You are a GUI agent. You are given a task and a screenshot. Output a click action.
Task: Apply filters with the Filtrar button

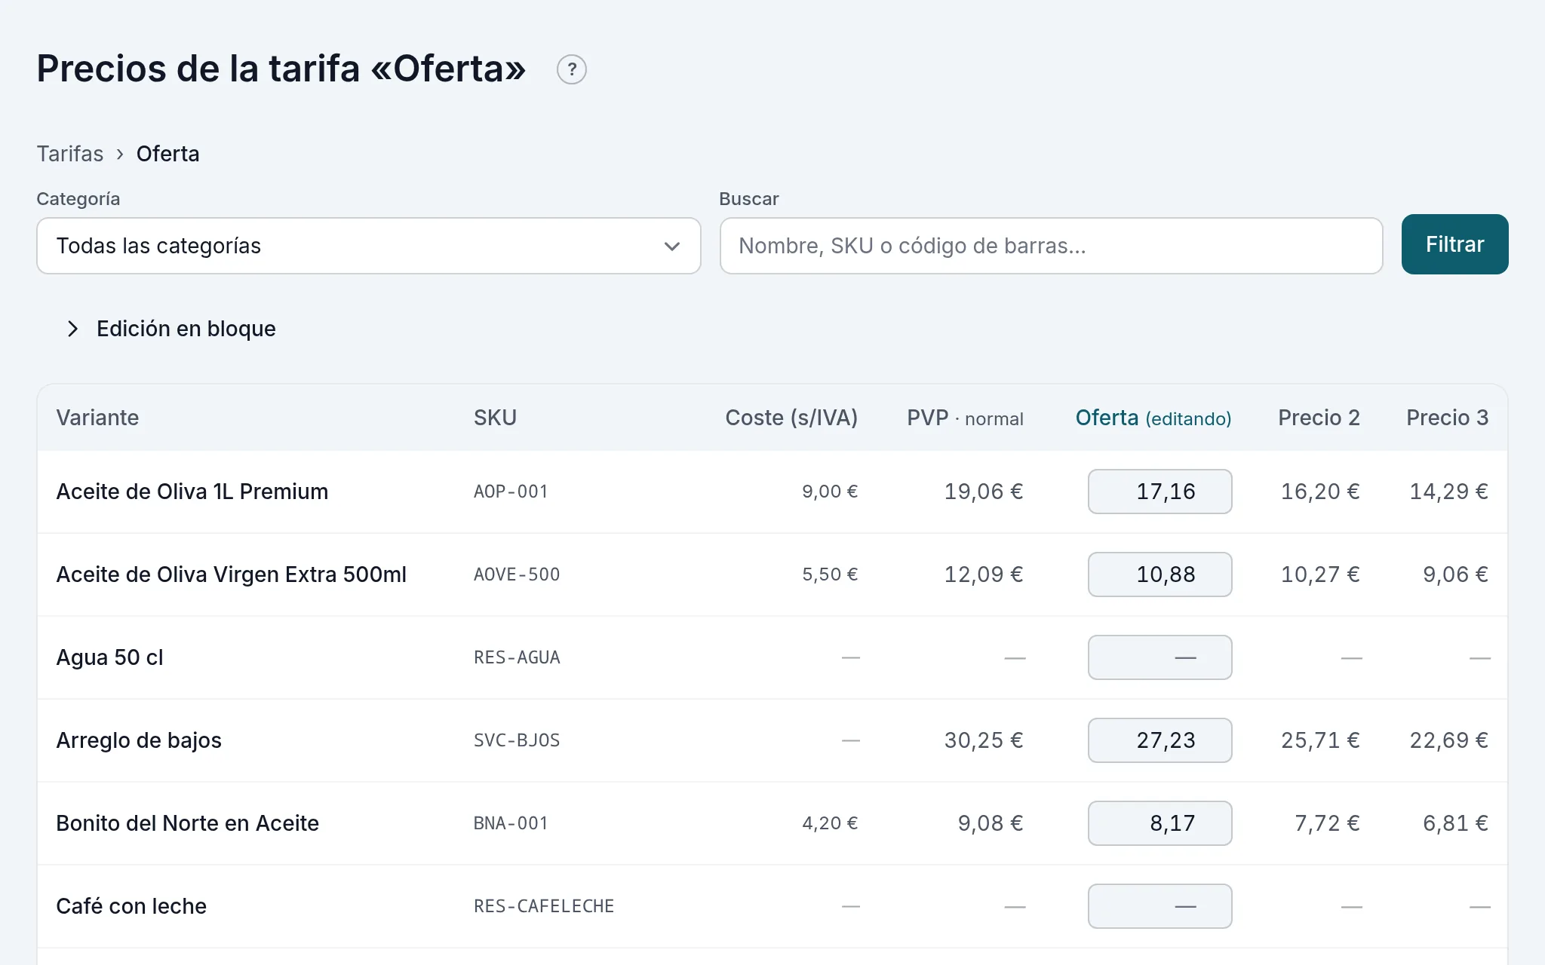(1454, 244)
